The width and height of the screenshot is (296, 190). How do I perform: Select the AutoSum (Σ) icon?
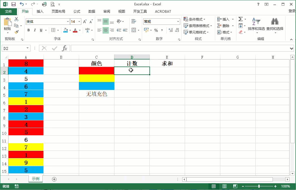point(241,19)
